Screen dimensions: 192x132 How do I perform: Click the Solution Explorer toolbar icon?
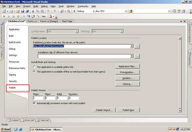click(174, 11)
